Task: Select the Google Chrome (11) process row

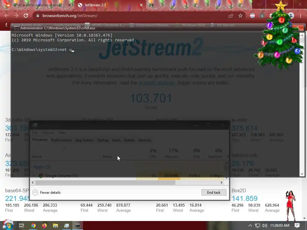Action: 127,175
